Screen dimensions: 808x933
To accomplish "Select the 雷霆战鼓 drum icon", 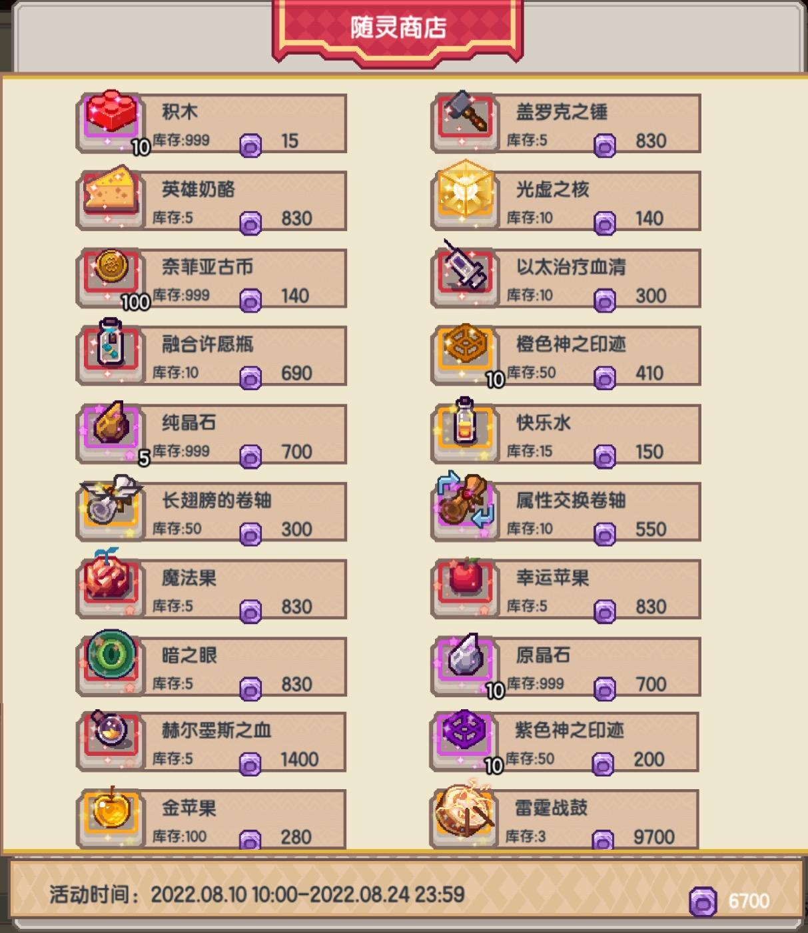I will pos(465,809).
